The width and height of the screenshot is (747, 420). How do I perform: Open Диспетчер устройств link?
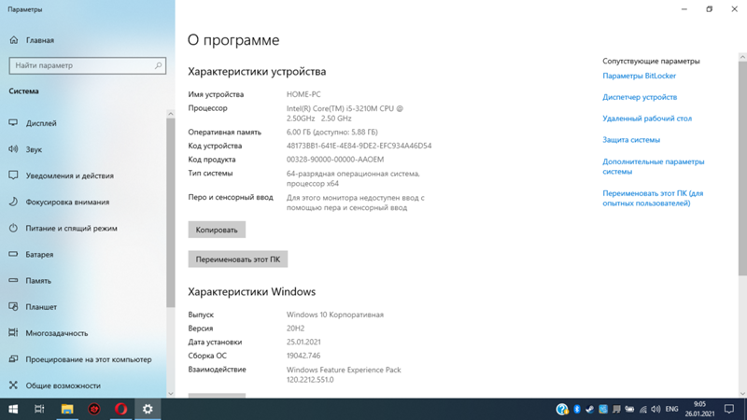640,97
